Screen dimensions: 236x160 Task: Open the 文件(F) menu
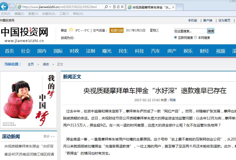[6, 14]
